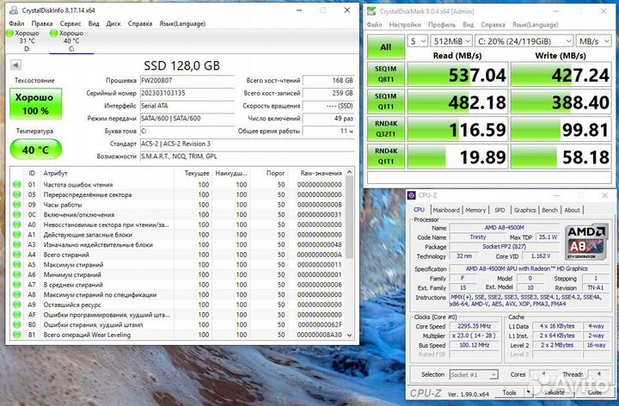
Task: Click the 40 °C temperature button
Action: click(35, 150)
